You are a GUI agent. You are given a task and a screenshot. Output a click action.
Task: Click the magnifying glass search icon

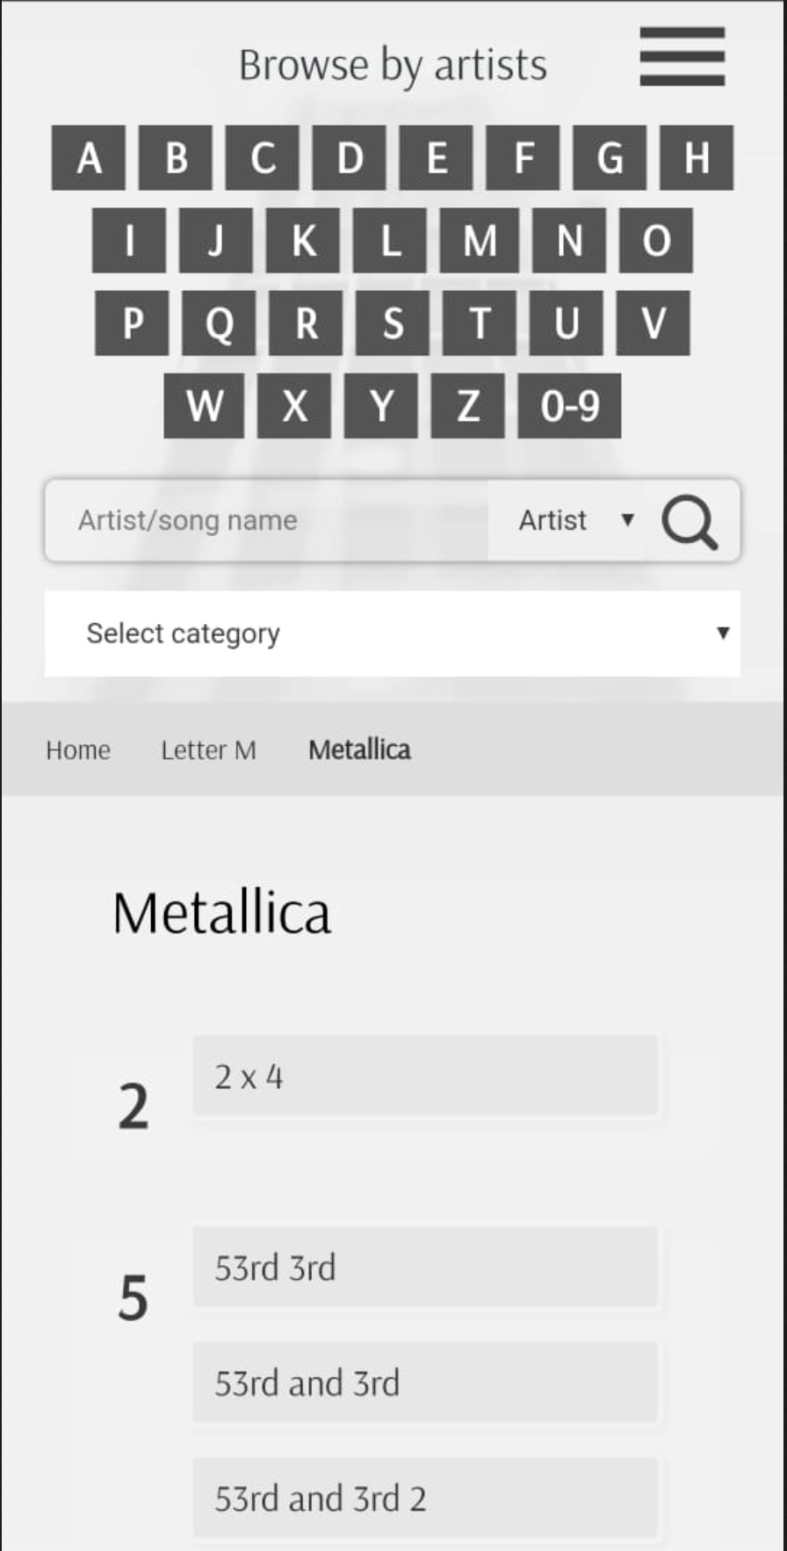(690, 522)
